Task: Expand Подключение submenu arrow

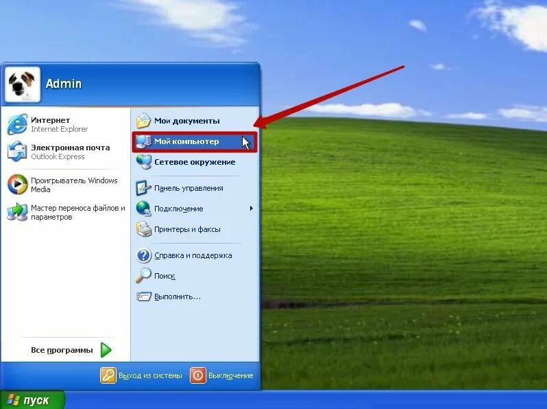Action: [x=251, y=209]
